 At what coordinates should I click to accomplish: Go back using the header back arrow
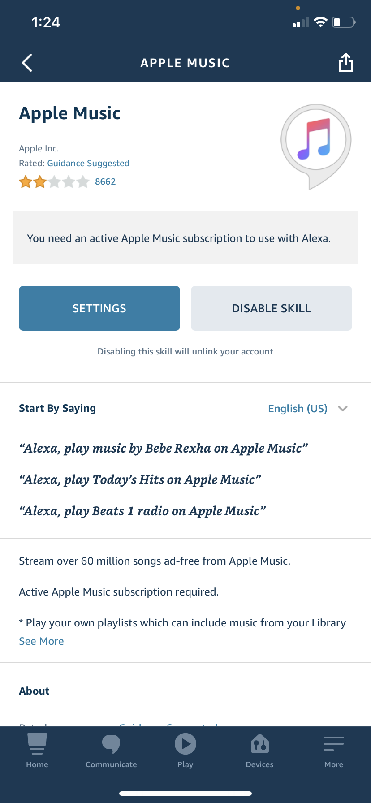click(27, 63)
